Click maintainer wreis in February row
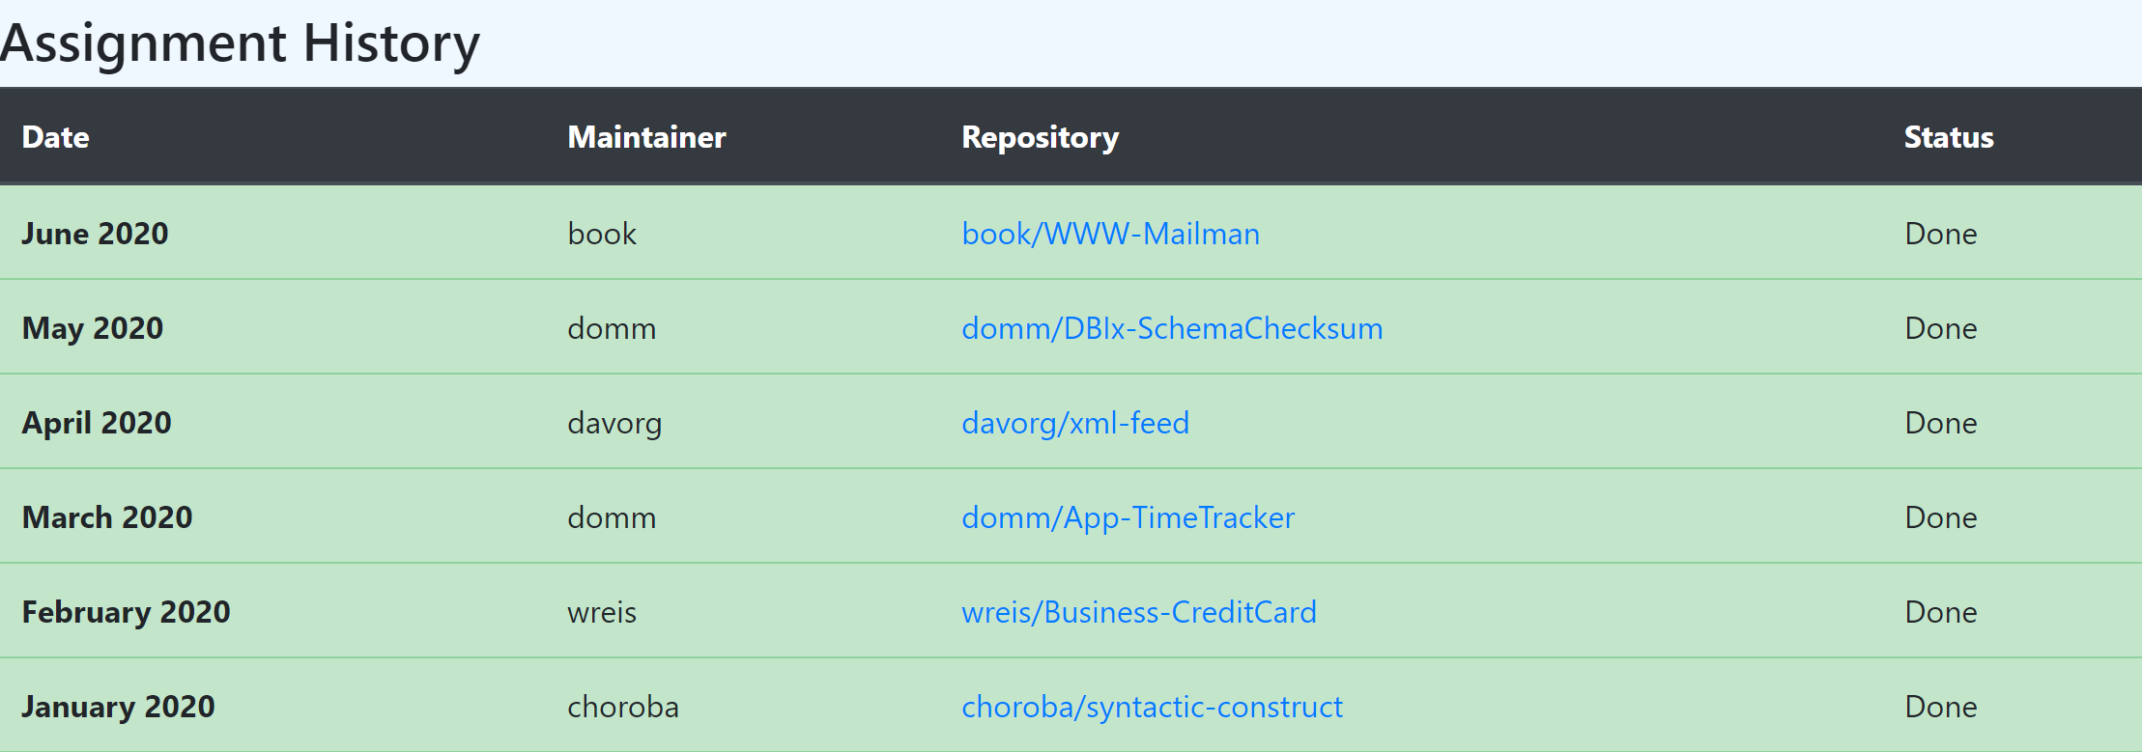This screenshot has height=752, width=2142. coord(602,612)
